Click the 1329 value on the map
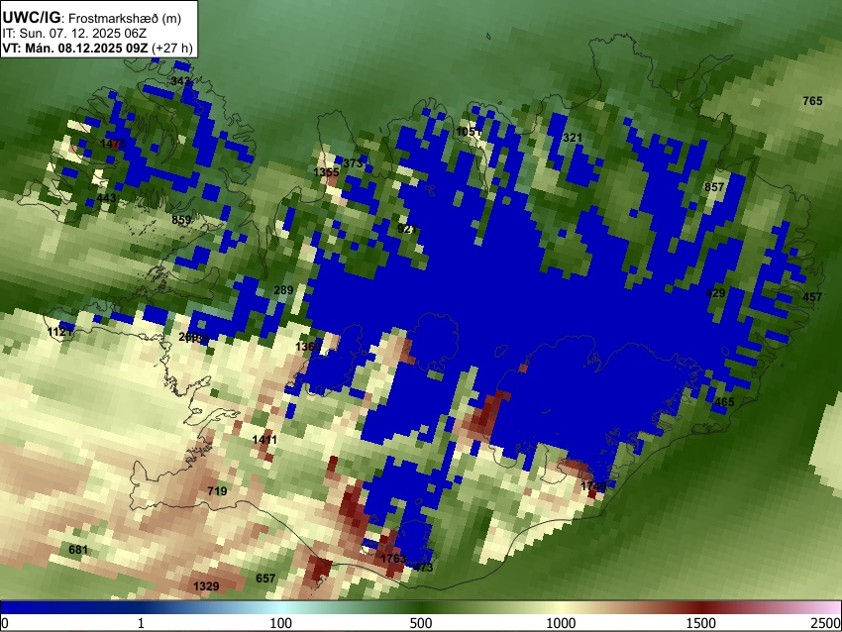The width and height of the screenshot is (842, 632). (x=206, y=585)
